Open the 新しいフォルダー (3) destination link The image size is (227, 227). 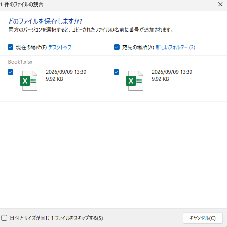(x=175, y=47)
